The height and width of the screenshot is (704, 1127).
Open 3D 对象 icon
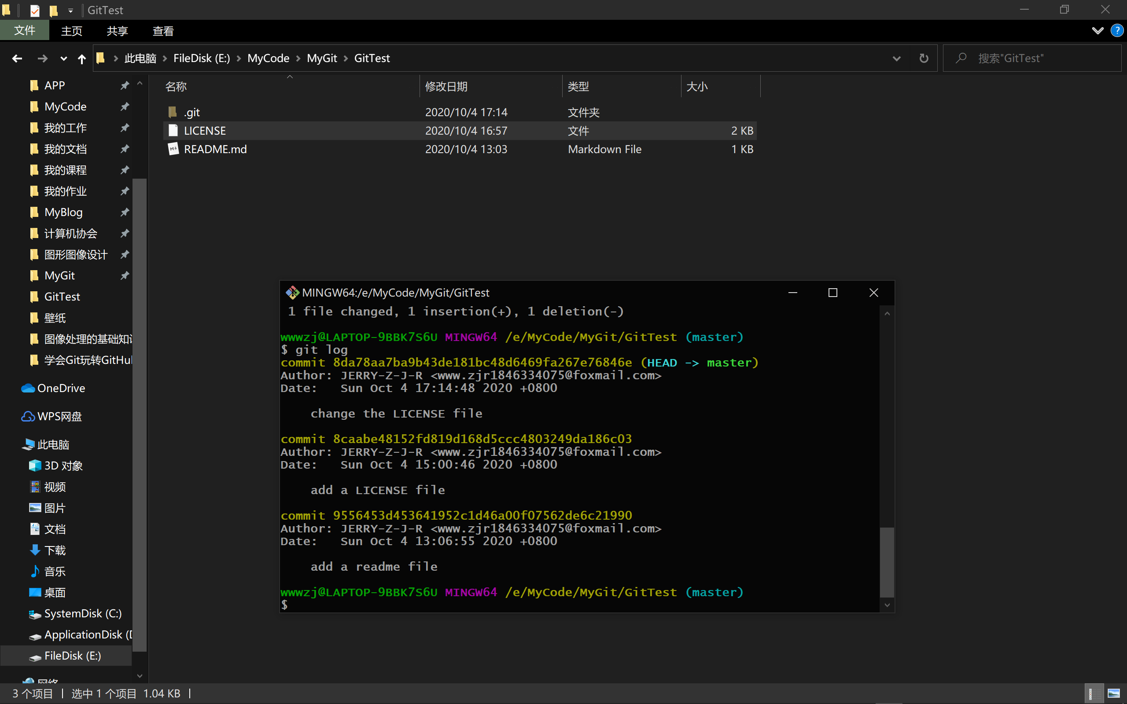click(x=35, y=466)
